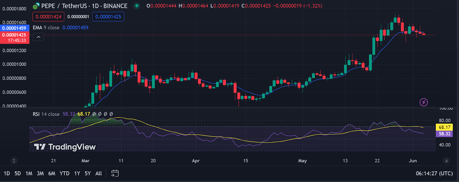Click the Mar label on time axis
The width and height of the screenshot is (459, 182).
[85, 161]
